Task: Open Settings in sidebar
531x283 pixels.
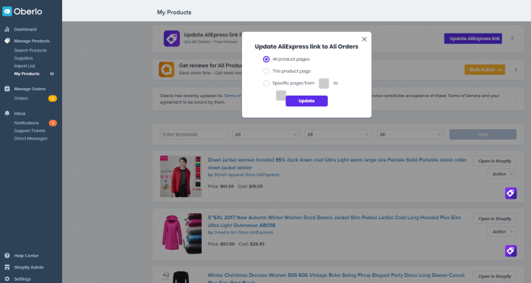Action: (22, 278)
